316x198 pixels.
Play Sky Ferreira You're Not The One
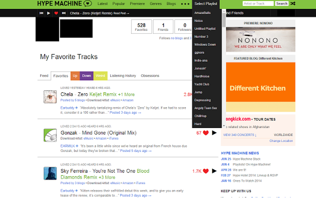pyautogui.click(x=214, y=171)
